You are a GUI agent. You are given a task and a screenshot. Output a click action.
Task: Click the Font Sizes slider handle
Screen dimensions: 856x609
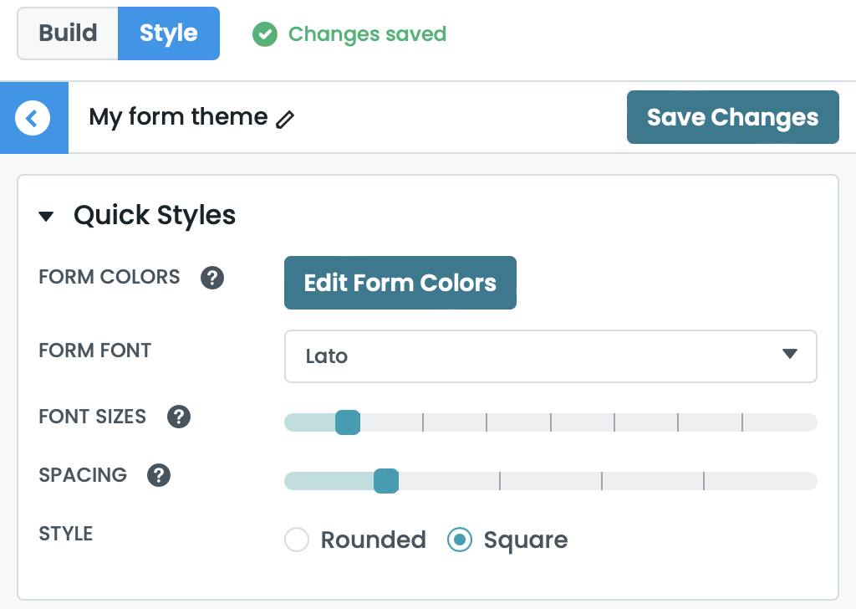[x=347, y=422]
